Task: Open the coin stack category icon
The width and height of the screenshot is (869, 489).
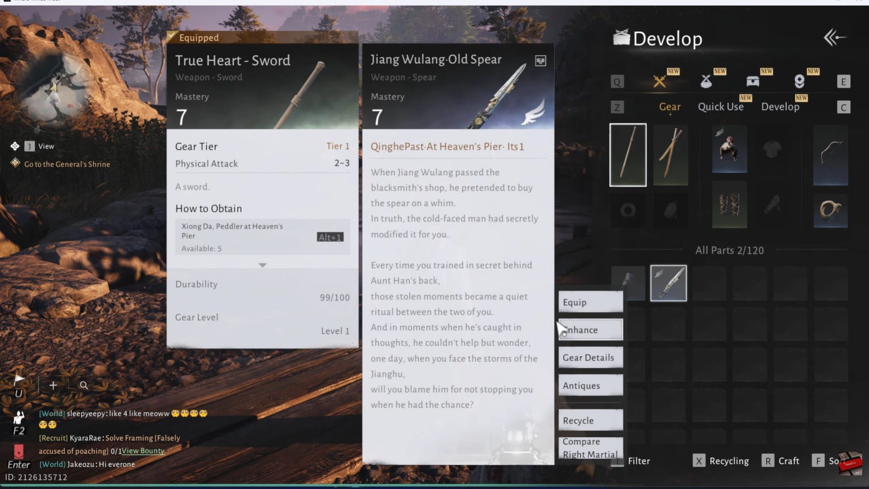Action: [x=799, y=81]
